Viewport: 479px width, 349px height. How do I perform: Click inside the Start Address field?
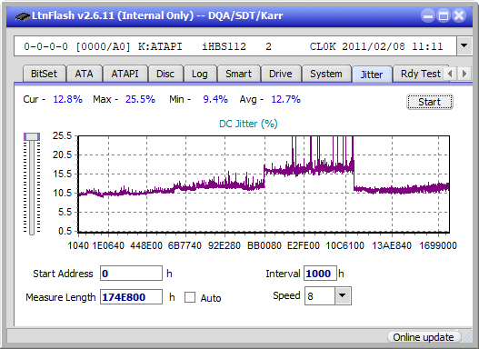point(132,274)
